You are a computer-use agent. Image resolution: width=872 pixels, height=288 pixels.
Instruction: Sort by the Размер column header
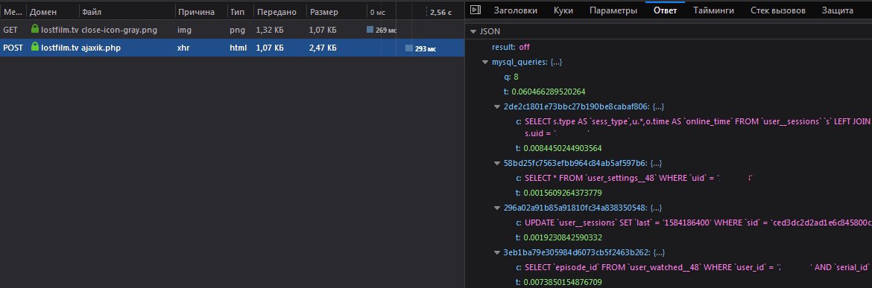pyautogui.click(x=335, y=12)
